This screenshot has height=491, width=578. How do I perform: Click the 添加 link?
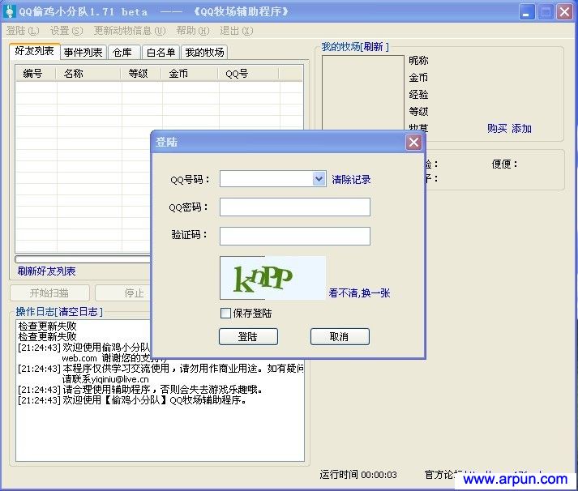[x=521, y=128]
